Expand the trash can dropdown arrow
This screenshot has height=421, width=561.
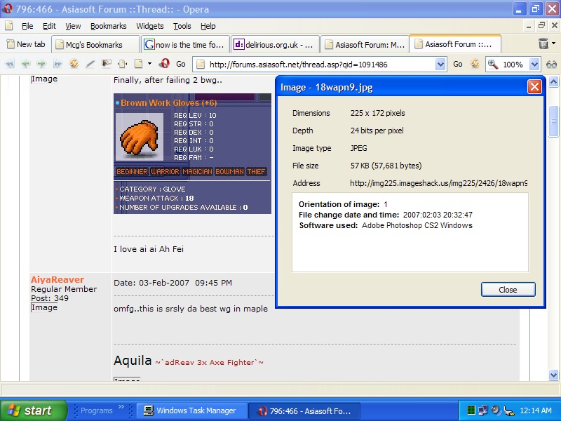(x=553, y=44)
